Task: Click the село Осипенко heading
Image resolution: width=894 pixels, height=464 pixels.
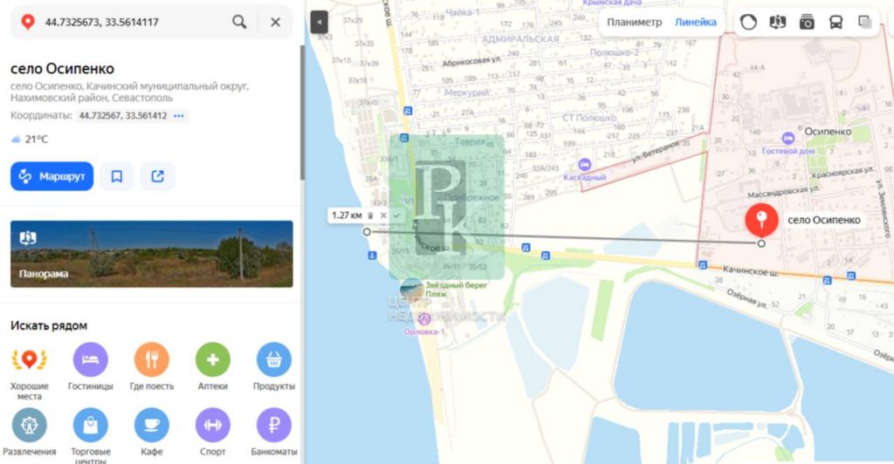Action: pyautogui.click(x=62, y=69)
